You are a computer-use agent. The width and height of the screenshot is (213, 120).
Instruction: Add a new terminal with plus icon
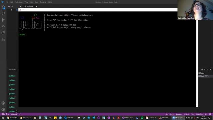coord(202,70)
